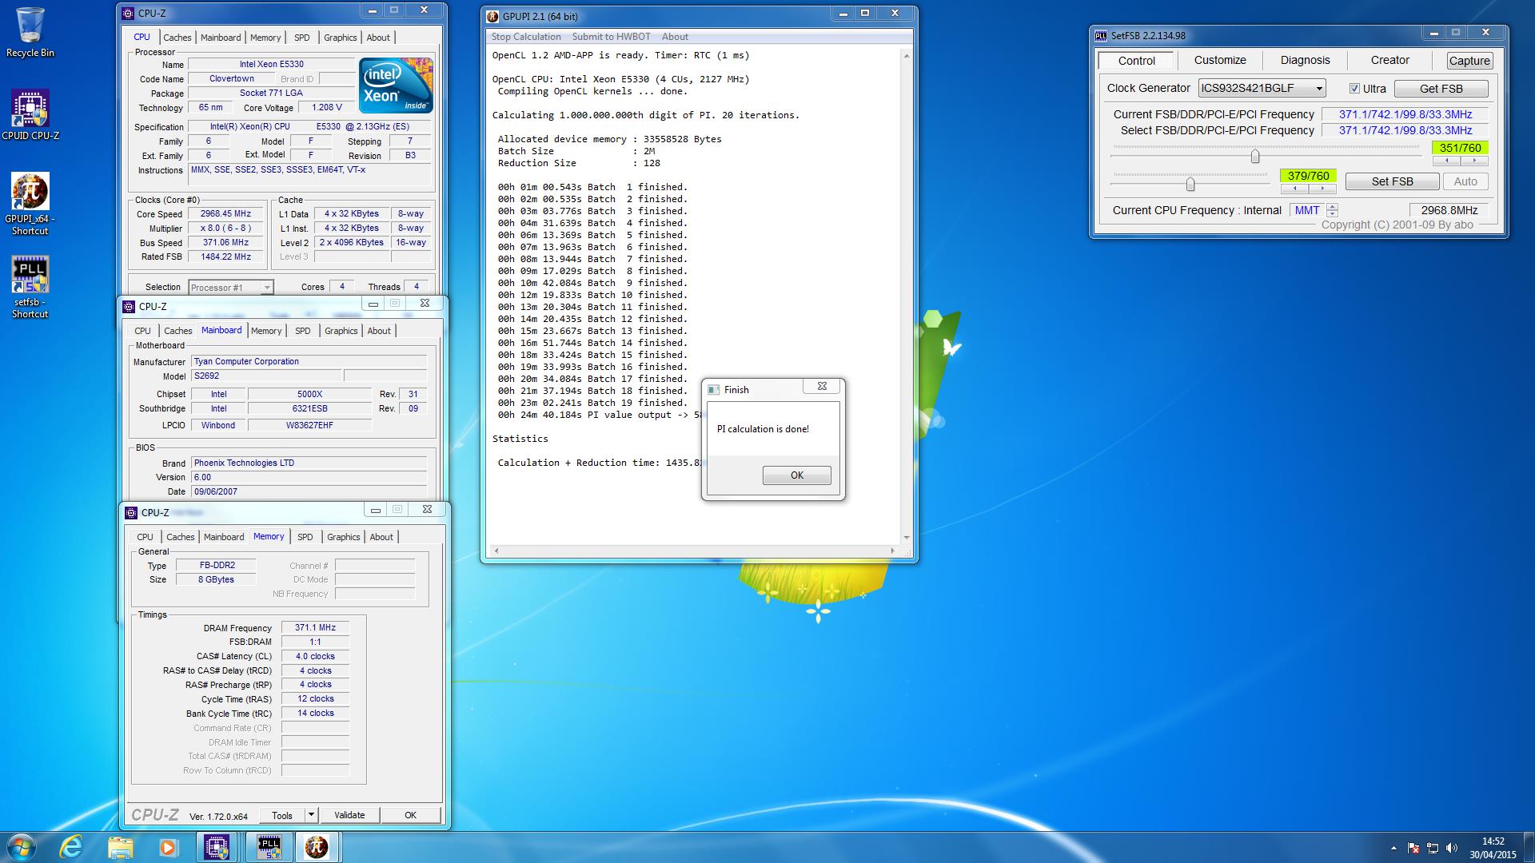The width and height of the screenshot is (1535, 863).
Task: Click the Rated FSB value 1484.22 MHz
Action: click(225, 257)
